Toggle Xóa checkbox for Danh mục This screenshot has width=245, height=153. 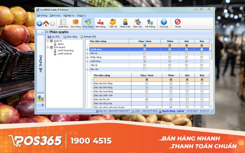click(x=202, y=49)
